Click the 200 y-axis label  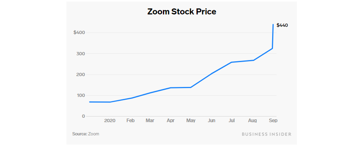coord(80,74)
